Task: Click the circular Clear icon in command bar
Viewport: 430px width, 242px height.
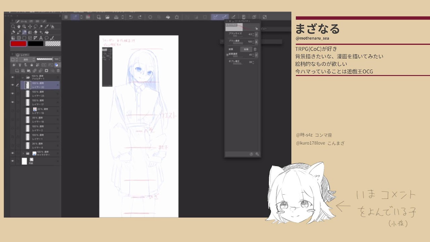Action: (x=150, y=17)
